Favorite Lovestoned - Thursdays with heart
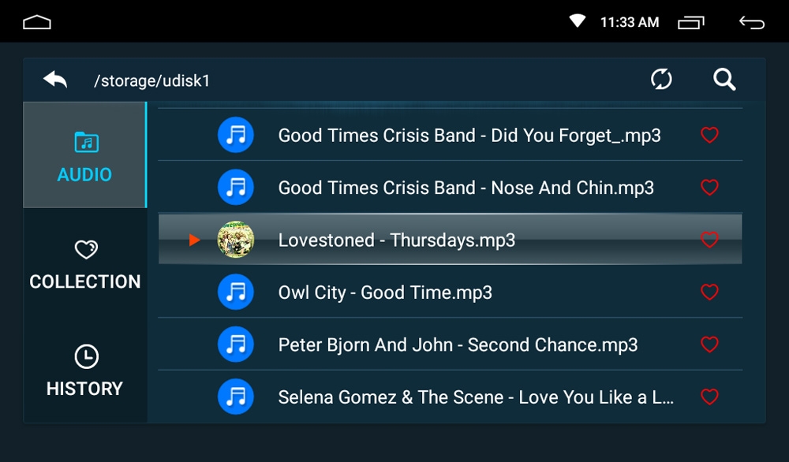Image resolution: width=789 pixels, height=462 pixels. 709,240
